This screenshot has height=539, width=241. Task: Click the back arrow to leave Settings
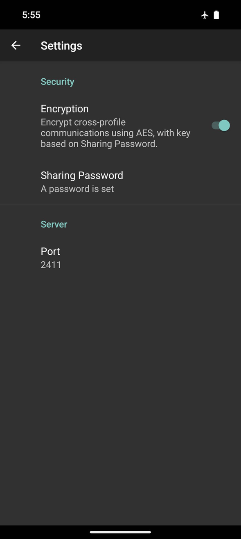click(16, 45)
